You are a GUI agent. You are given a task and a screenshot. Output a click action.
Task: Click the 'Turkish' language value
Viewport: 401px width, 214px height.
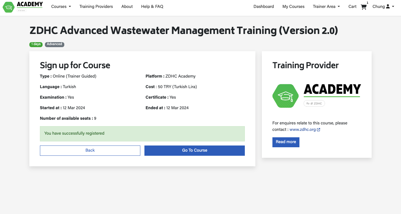point(69,87)
